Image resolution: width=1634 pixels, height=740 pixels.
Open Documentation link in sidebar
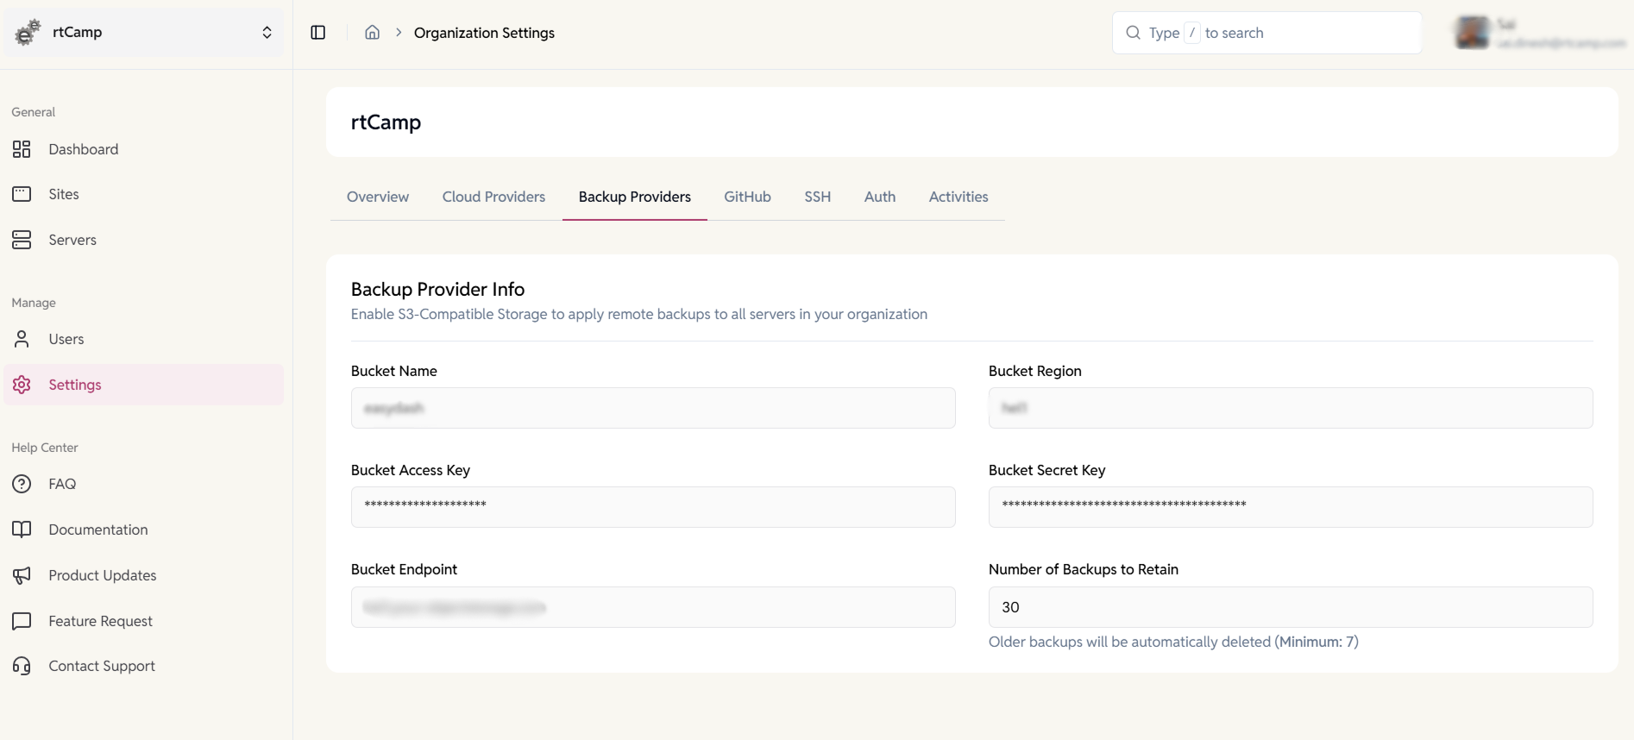pyautogui.click(x=97, y=530)
